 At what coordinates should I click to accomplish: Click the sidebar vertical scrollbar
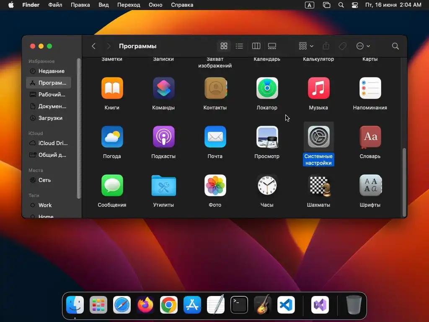(x=79, y=129)
